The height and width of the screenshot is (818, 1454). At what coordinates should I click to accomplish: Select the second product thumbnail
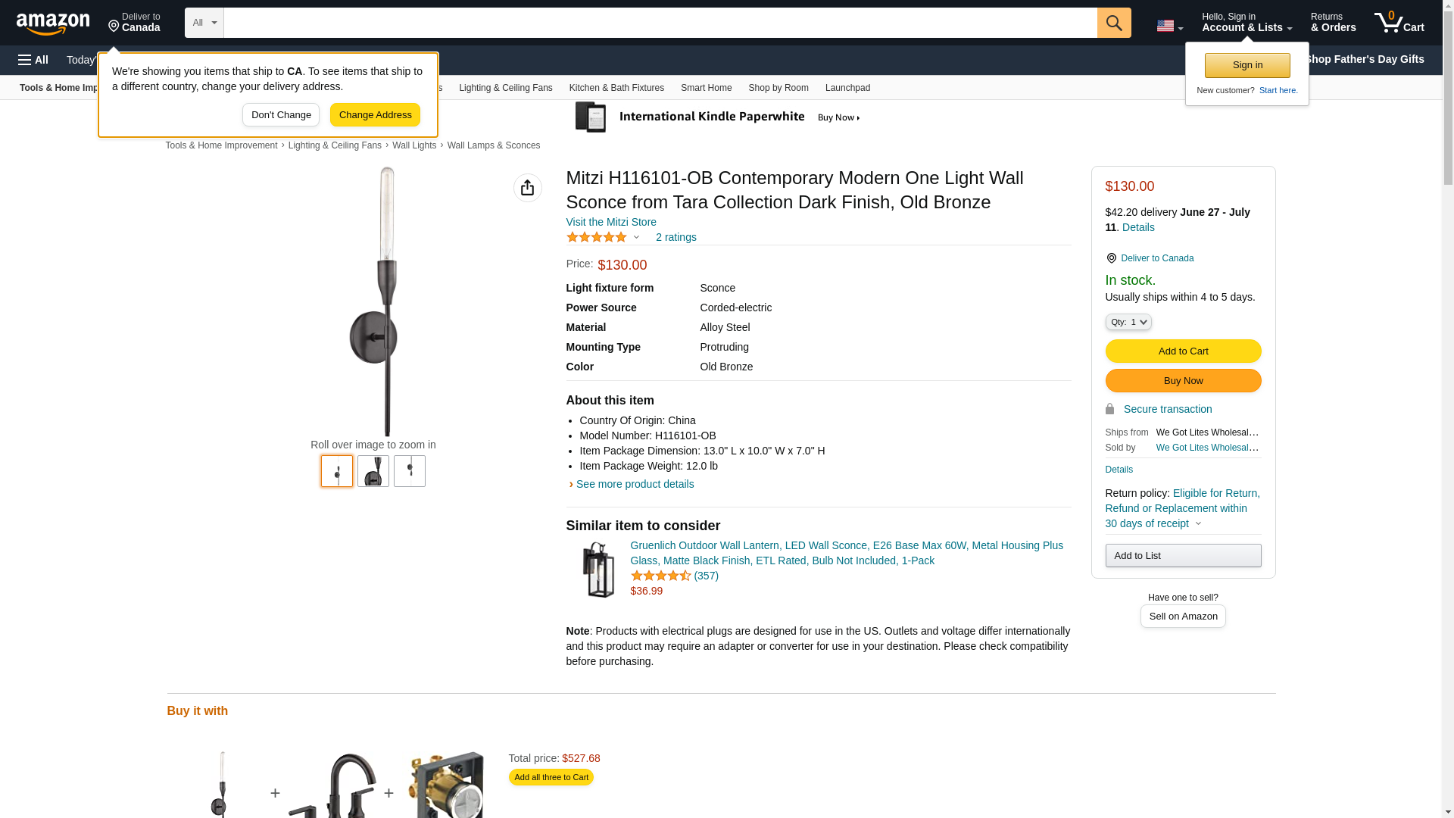tap(373, 471)
